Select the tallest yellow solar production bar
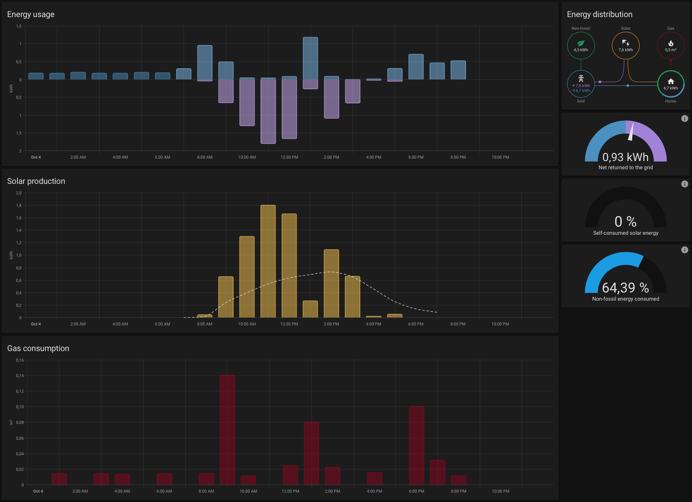This screenshot has height=502, width=692. tap(268, 261)
